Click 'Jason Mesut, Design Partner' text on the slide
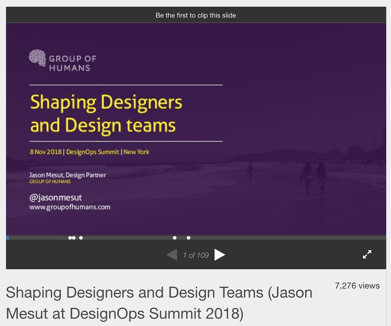 [68, 175]
